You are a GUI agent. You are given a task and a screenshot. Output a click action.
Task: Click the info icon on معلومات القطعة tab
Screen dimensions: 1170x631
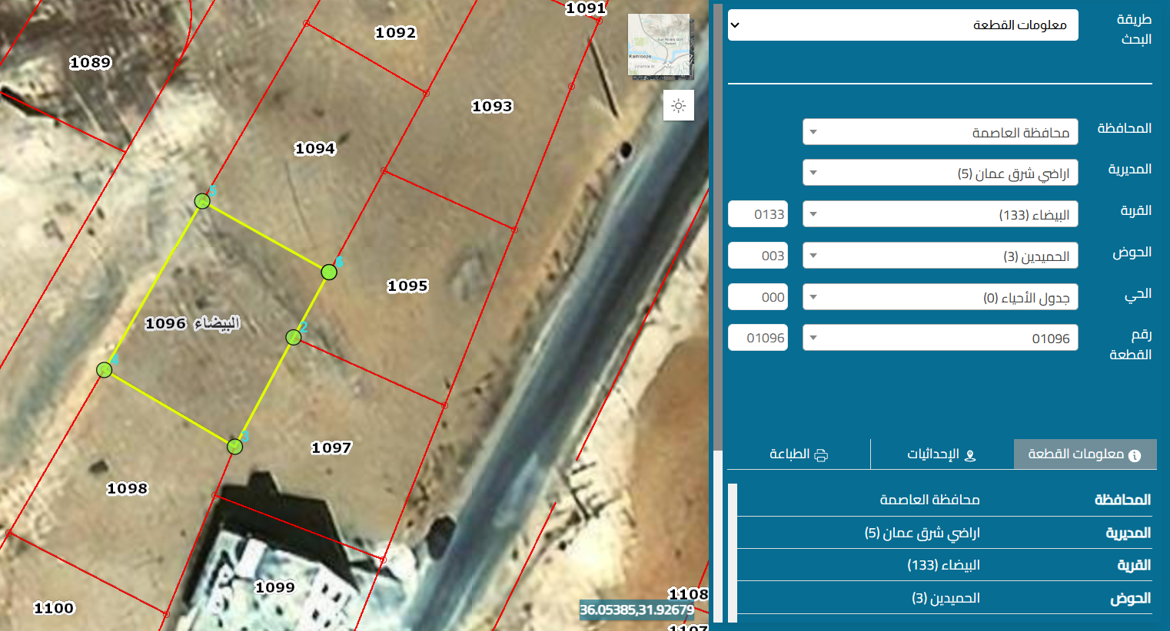1134,455
